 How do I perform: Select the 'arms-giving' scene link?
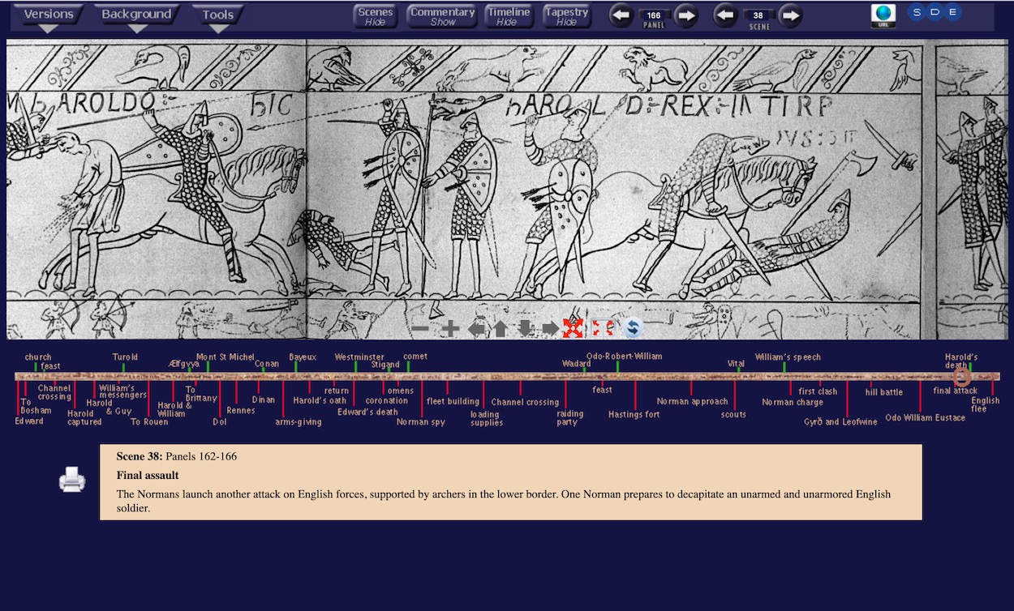[x=299, y=422]
